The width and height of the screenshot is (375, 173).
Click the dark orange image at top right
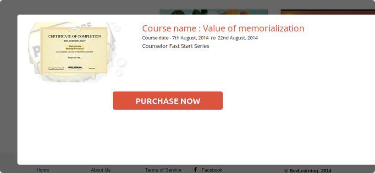328,12
